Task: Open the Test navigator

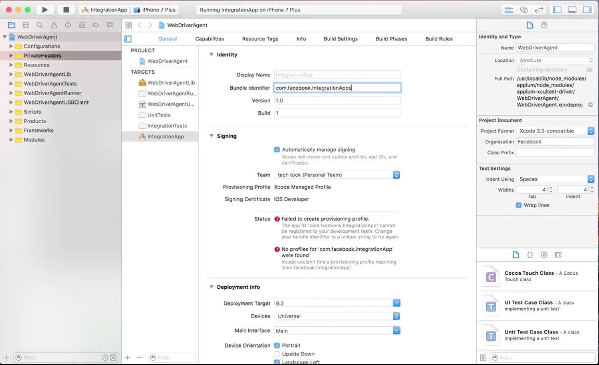Action: 68,25
